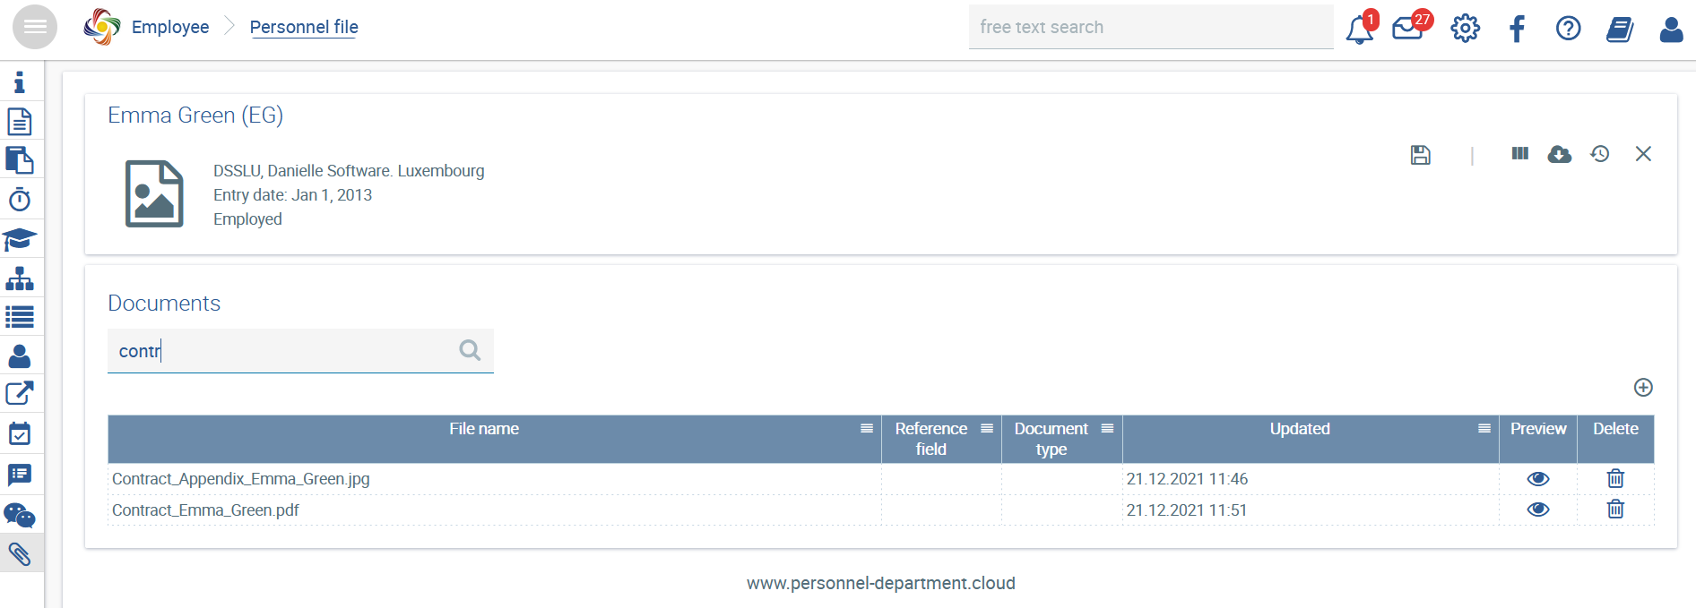The width and height of the screenshot is (1696, 608).
Task: Select Contract_Emma_Green.pdf file name
Action: [205, 510]
